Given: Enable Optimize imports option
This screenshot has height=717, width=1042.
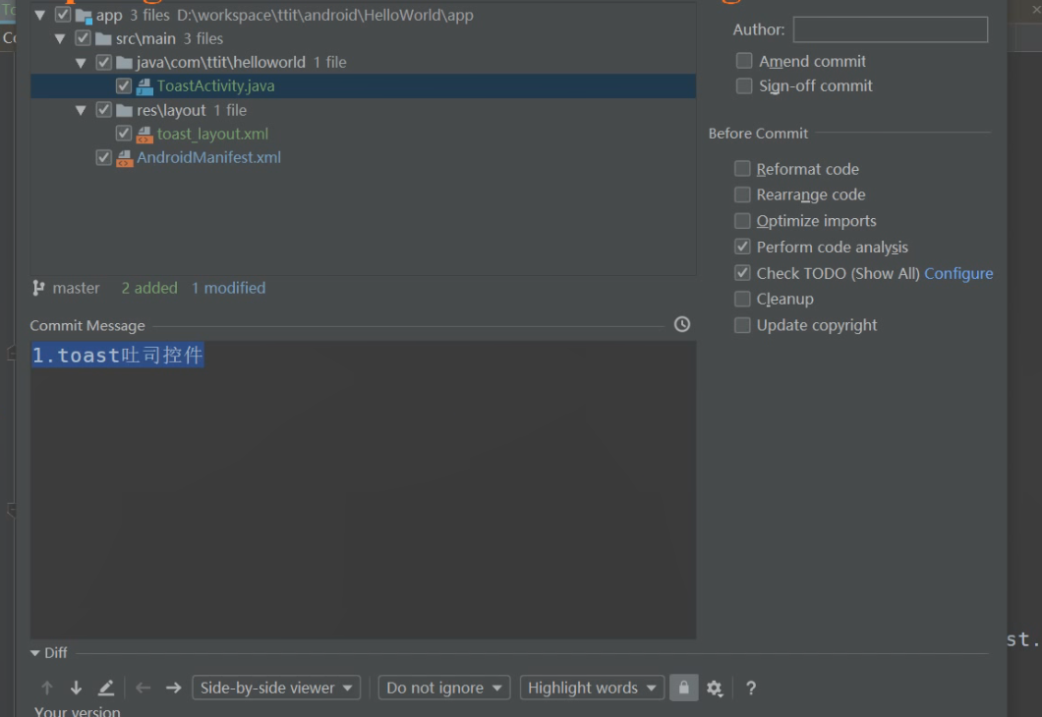Looking at the screenshot, I should click(742, 220).
